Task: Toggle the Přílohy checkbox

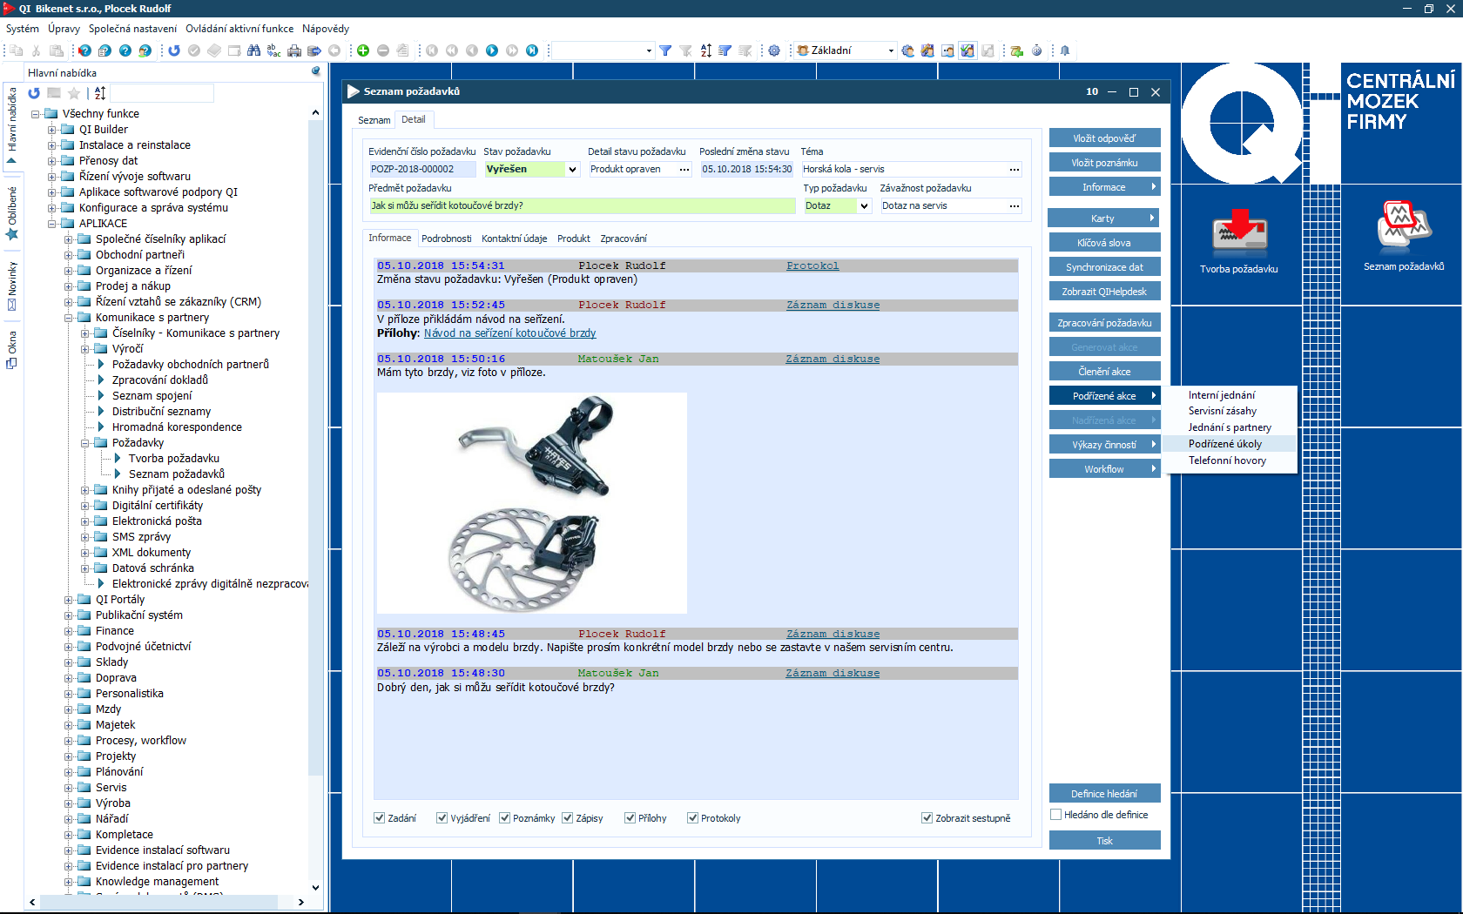Action: tap(630, 818)
